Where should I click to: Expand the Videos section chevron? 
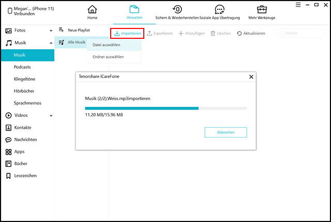pos(51,115)
